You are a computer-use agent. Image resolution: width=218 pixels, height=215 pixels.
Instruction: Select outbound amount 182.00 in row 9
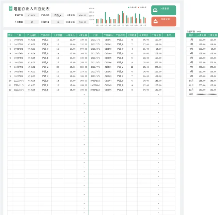[156, 76]
